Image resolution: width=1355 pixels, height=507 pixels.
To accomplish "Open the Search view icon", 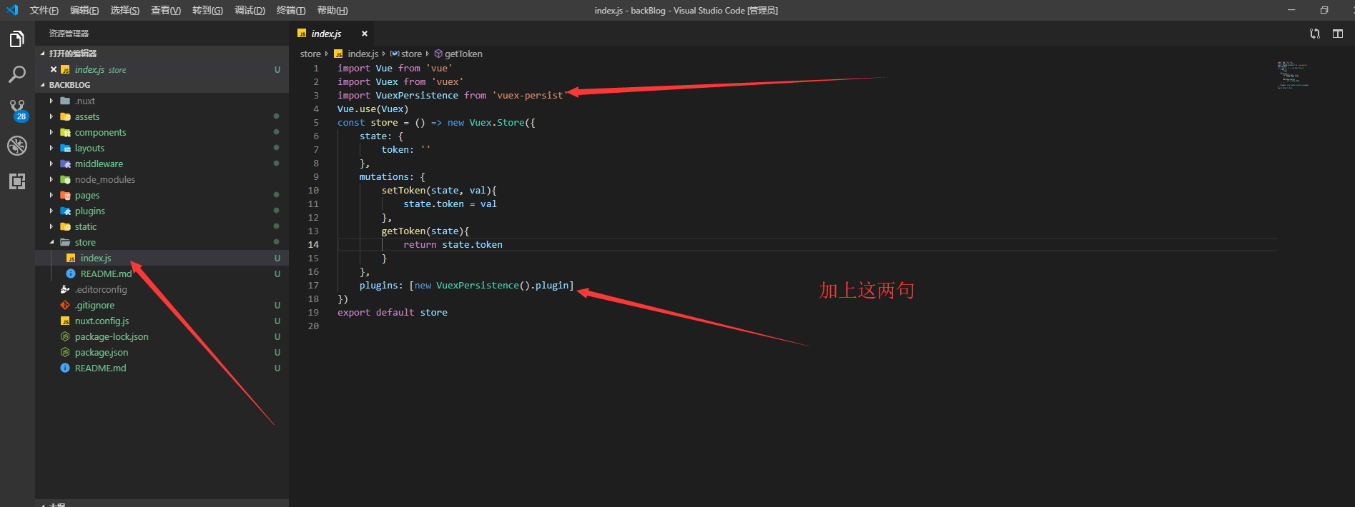I will tap(17, 74).
